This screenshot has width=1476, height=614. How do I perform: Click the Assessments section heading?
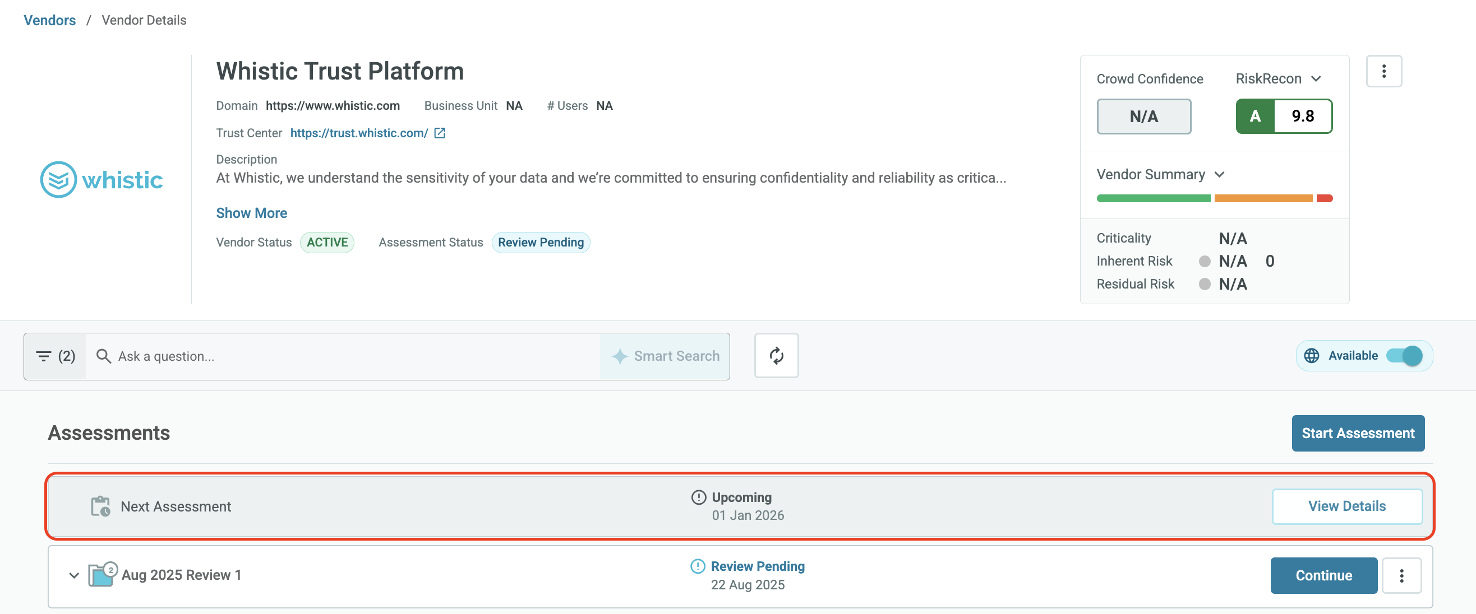pos(109,432)
